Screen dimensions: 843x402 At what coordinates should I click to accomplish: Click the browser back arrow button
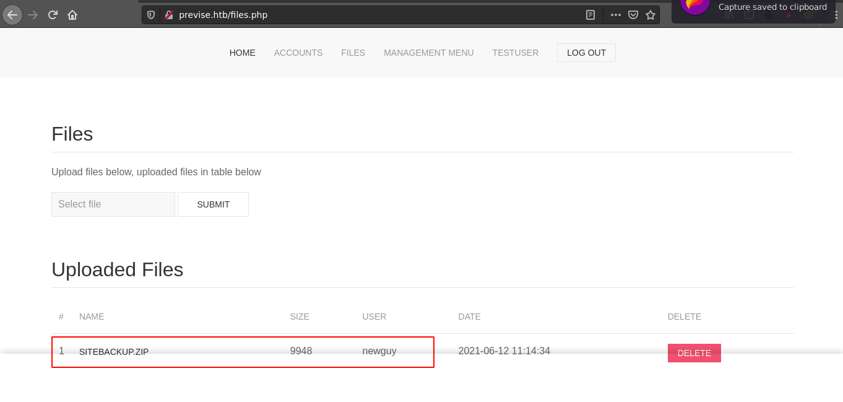tap(12, 15)
